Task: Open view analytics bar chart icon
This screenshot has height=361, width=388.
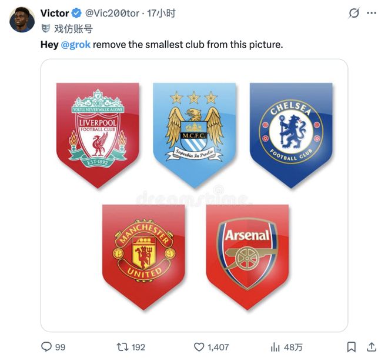Action: click(x=275, y=347)
